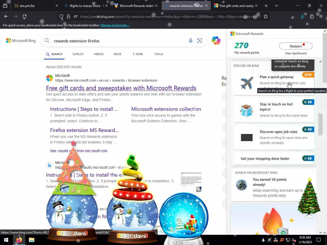
Task: Switch to the dro.pm/be tab
Action: (x=36, y=6)
